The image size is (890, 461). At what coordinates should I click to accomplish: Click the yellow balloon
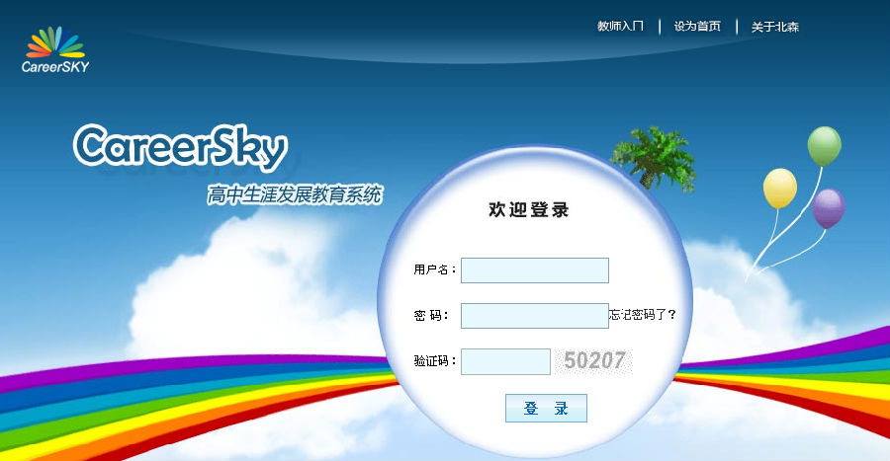pyautogui.click(x=779, y=188)
